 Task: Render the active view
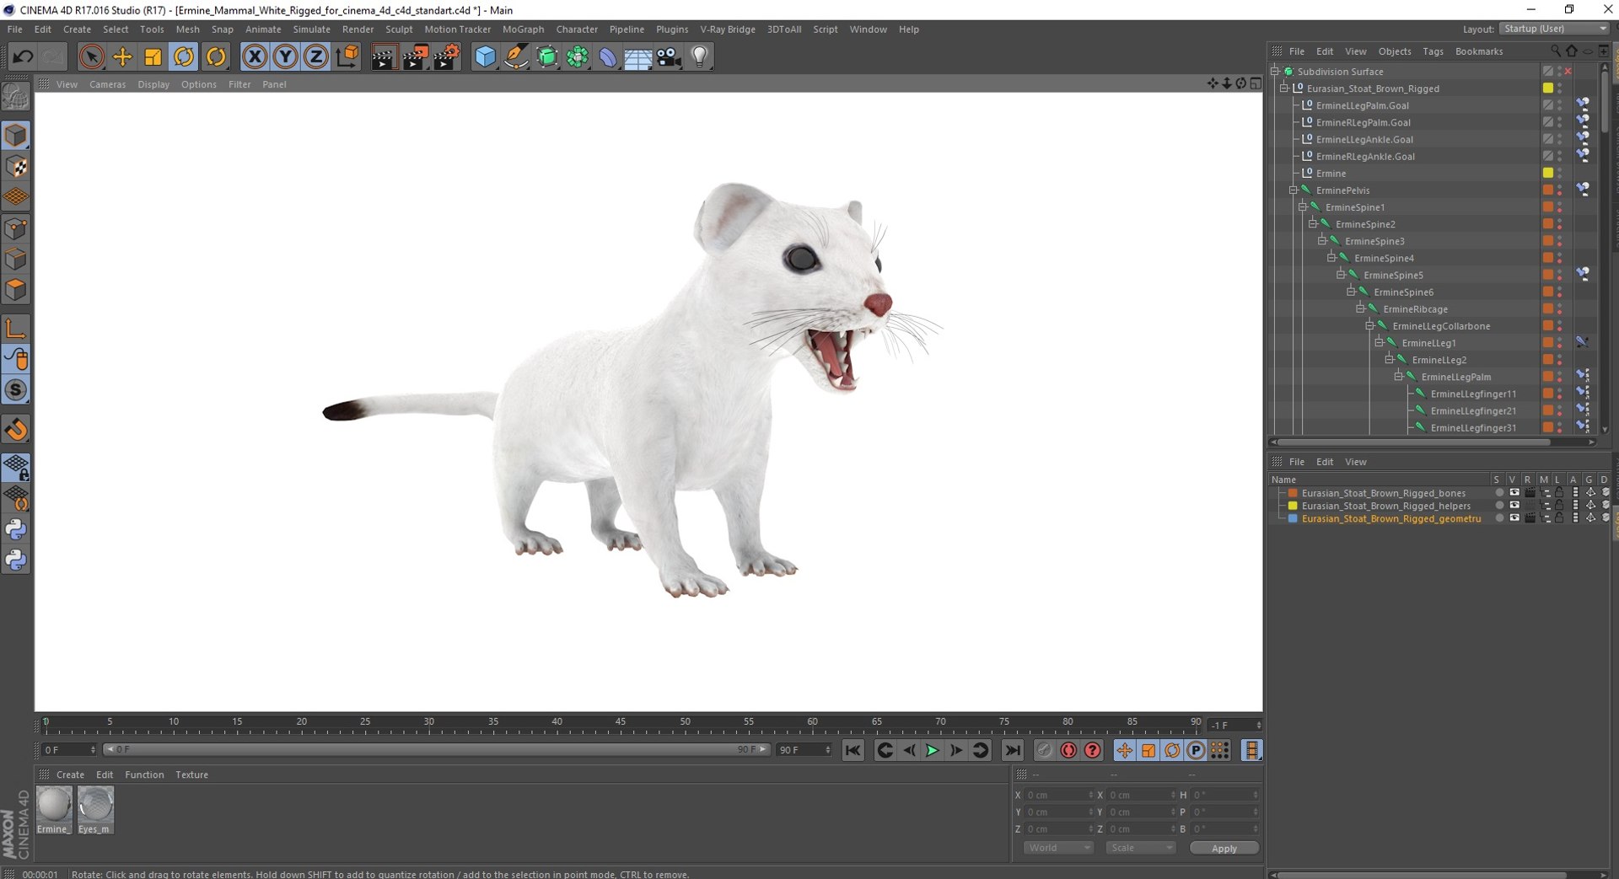coord(384,56)
